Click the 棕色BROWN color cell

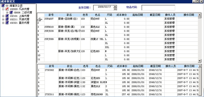coord(98,94)
